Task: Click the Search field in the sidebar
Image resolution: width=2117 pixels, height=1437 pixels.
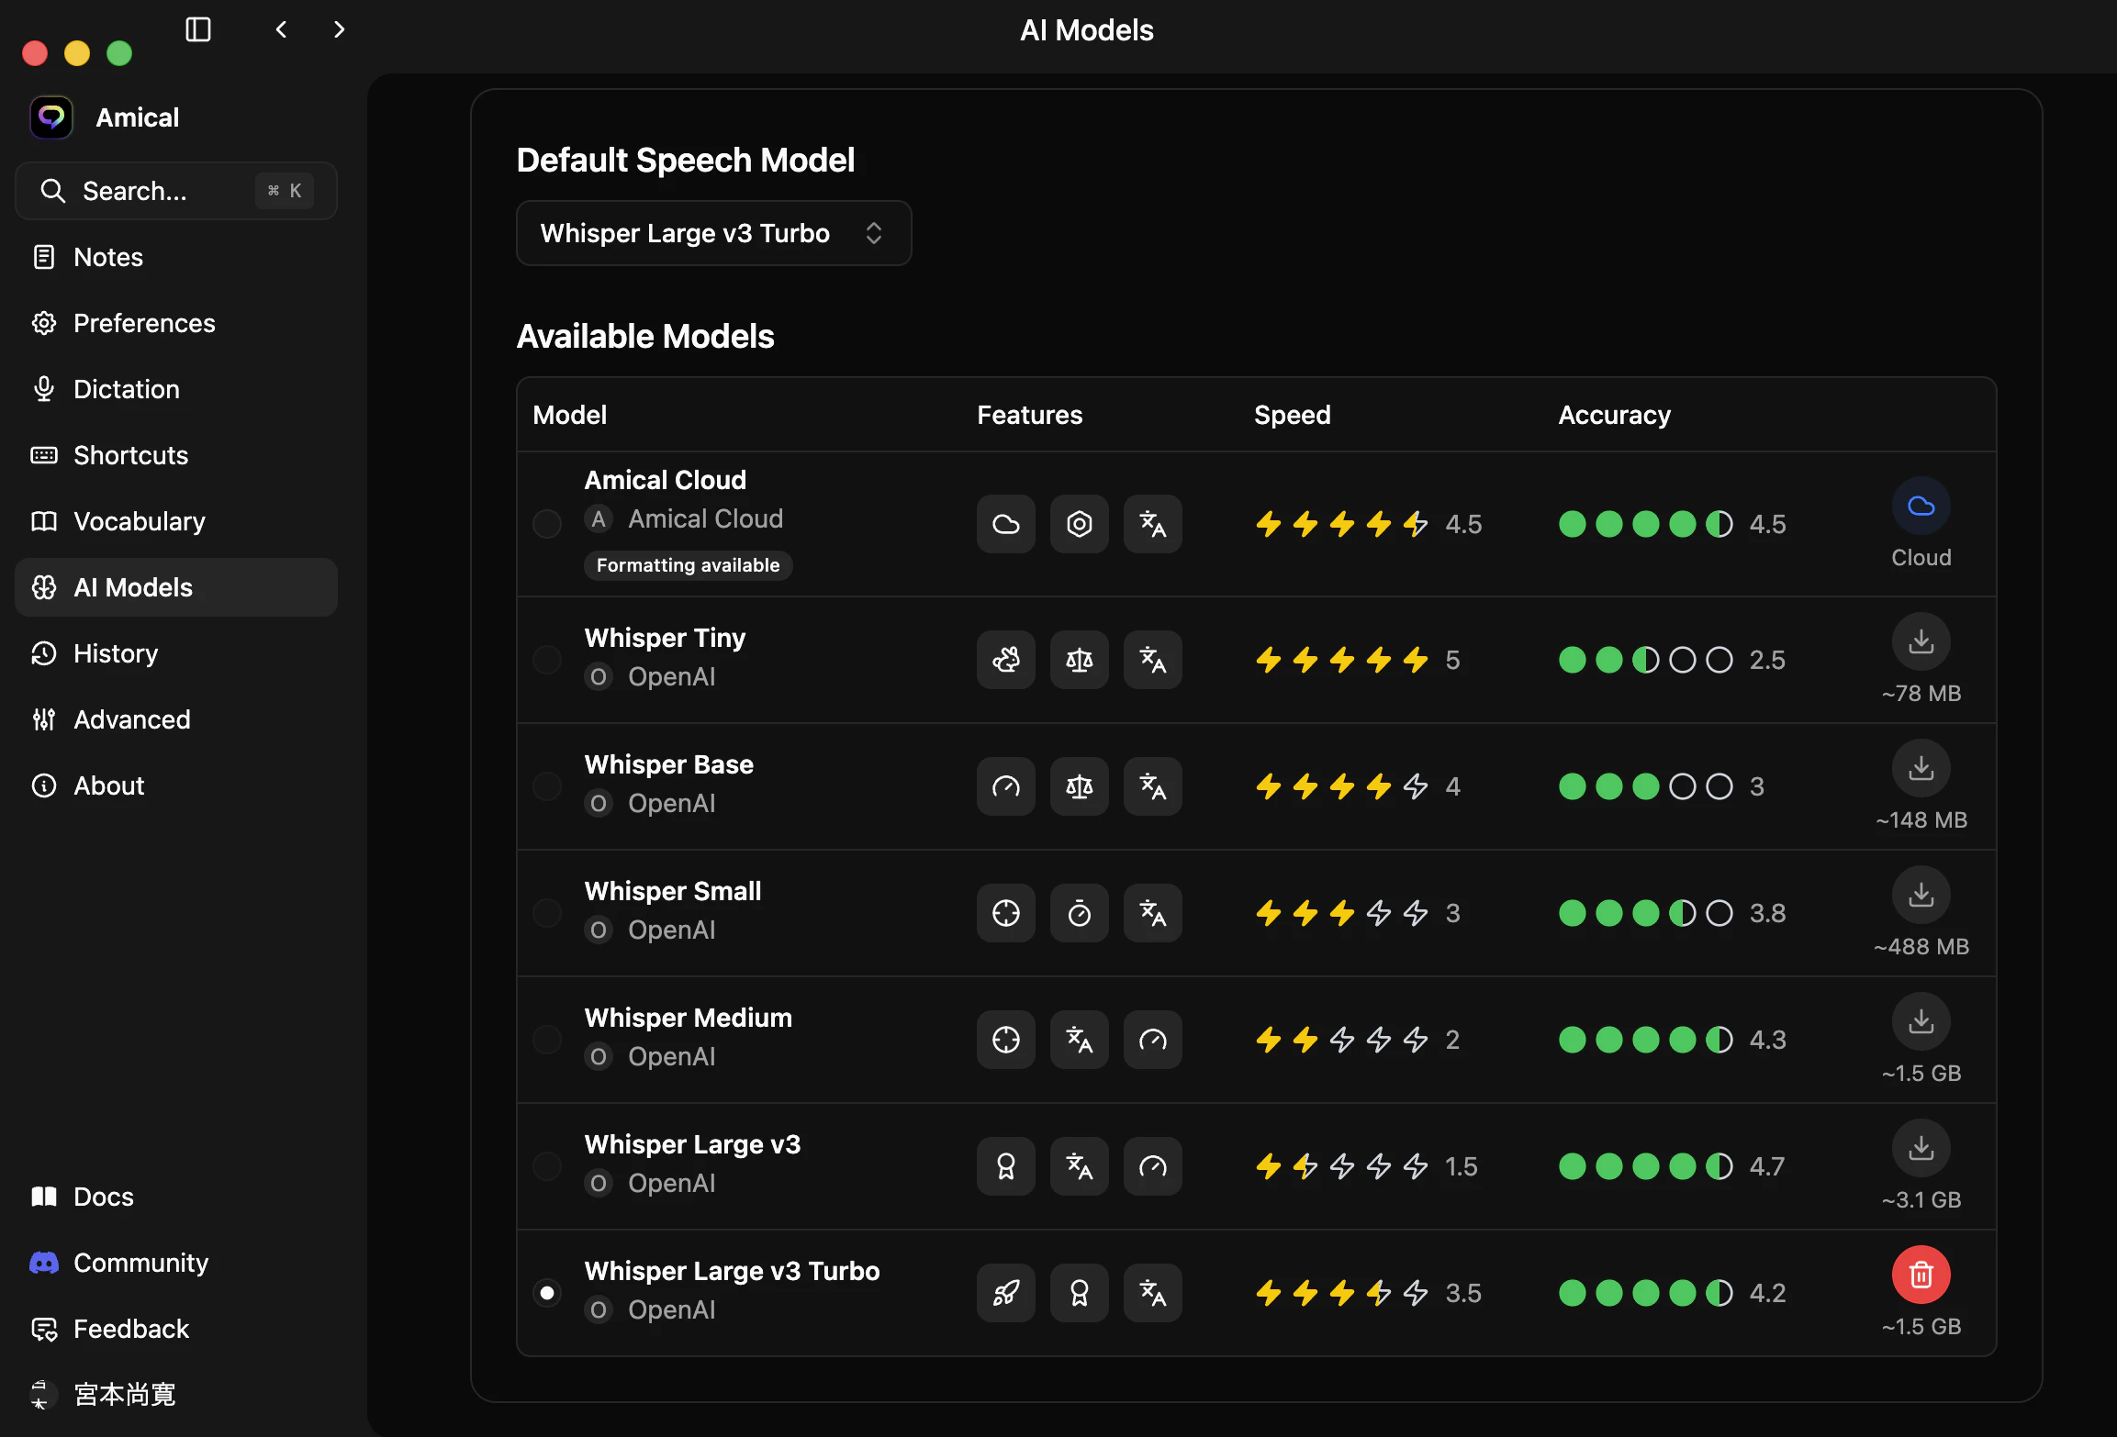Action: (176, 191)
